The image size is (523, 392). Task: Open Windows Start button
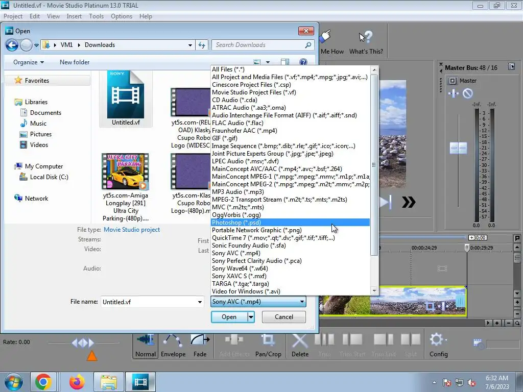13,382
